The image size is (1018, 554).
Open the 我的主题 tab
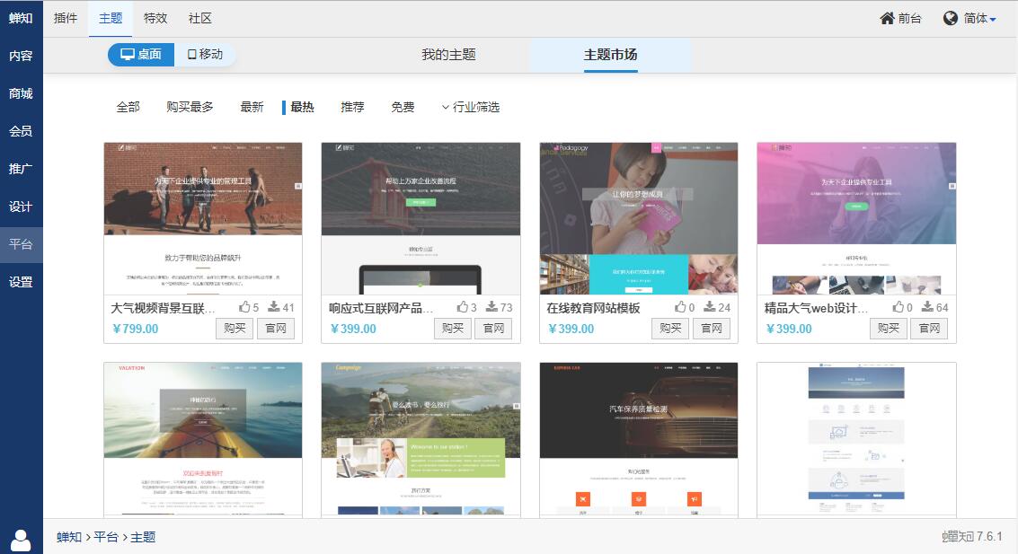click(448, 55)
